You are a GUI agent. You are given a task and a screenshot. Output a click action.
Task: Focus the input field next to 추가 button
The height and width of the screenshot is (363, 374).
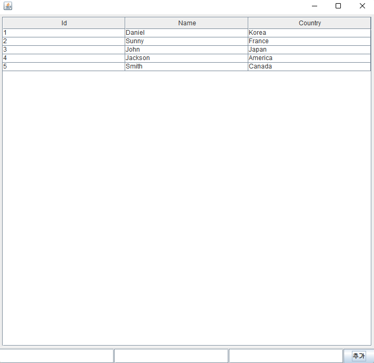coord(286,356)
